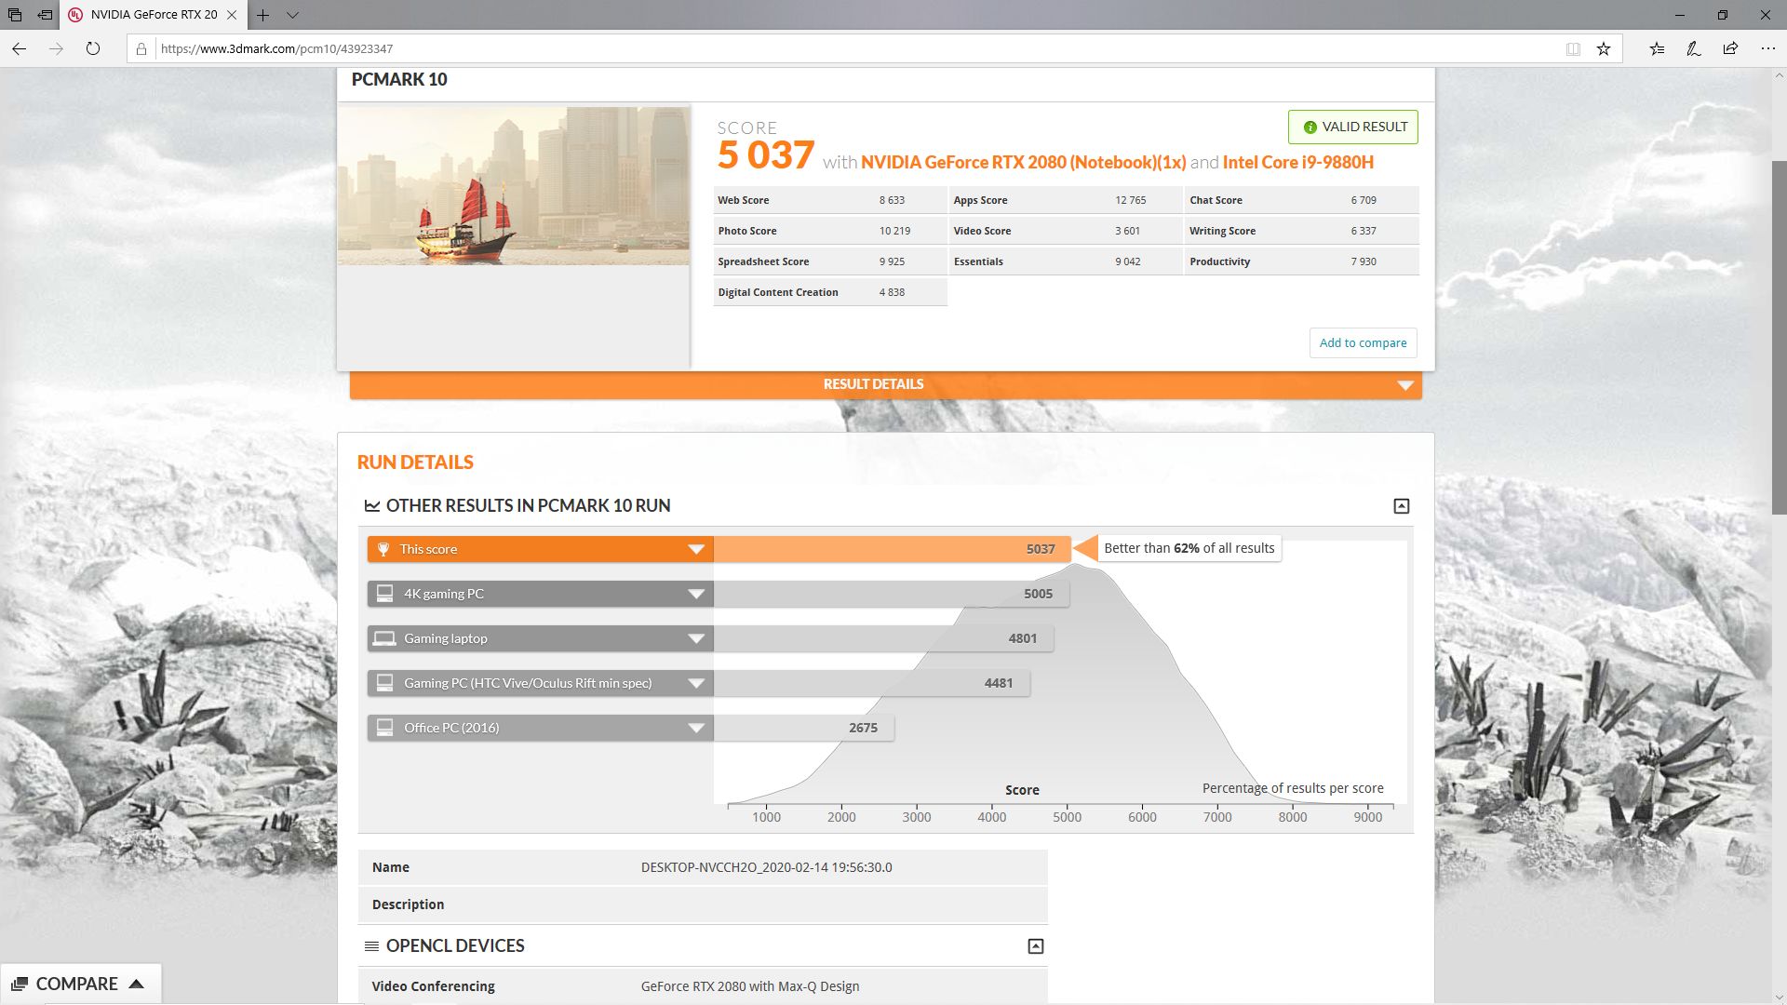Expand the Gaming laptop dropdown arrow
Viewport: 1787px width, 1005px height.
696,639
